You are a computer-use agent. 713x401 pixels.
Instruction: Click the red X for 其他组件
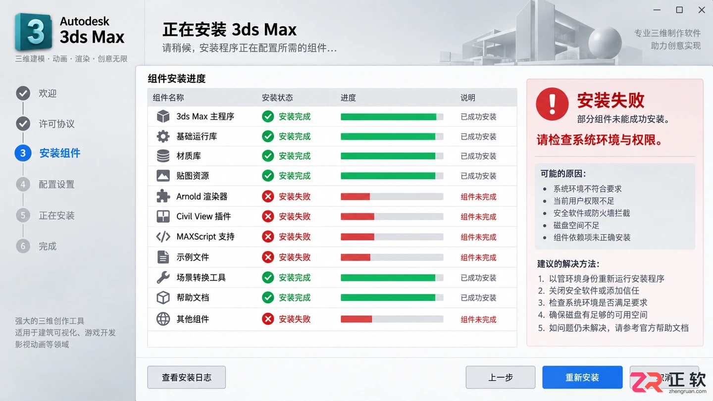coord(268,319)
